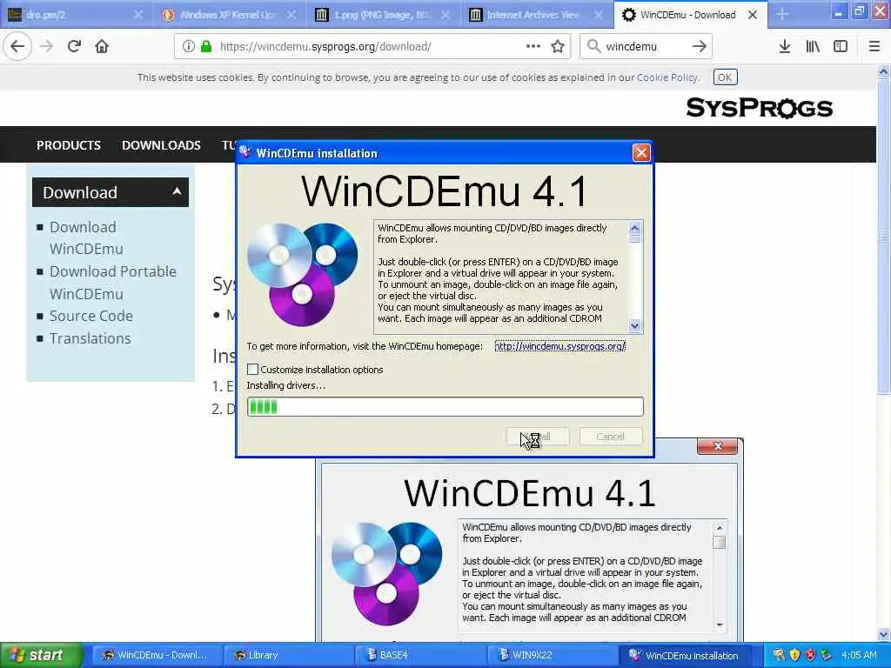
Task: Close the Internet Archive tab
Action: click(599, 15)
